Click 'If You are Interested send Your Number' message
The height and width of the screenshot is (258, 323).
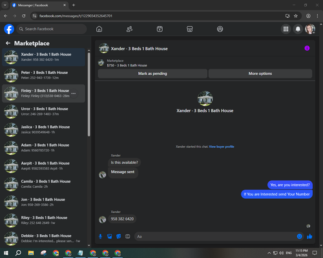tap(276, 194)
